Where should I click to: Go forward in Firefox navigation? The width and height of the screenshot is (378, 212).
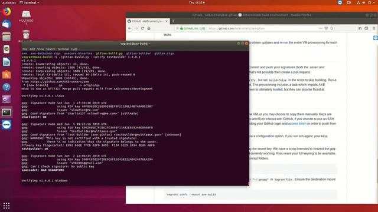coord(136,28)
